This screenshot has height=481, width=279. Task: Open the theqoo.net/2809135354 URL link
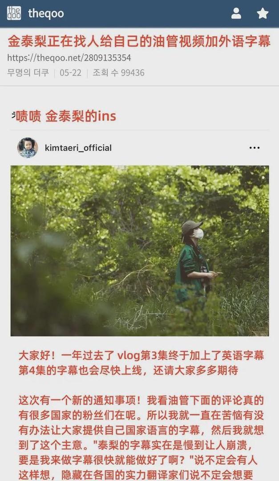click(x=69, y=58)
